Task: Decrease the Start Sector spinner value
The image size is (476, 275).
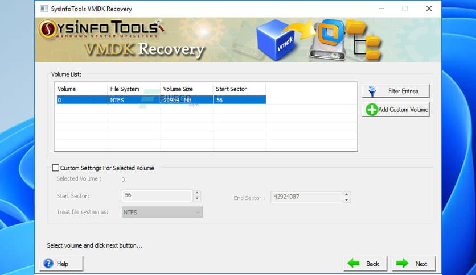Action: pos(197,198)
